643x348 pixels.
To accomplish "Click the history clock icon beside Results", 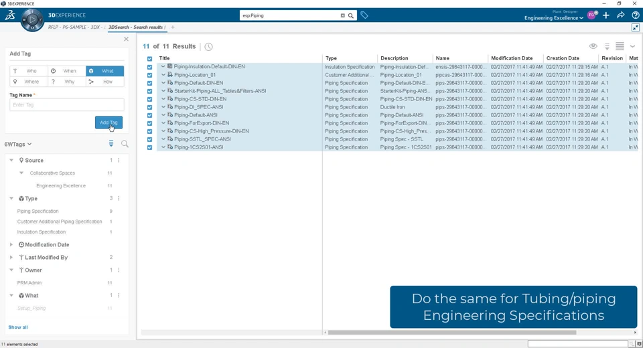I will point(209,47).
